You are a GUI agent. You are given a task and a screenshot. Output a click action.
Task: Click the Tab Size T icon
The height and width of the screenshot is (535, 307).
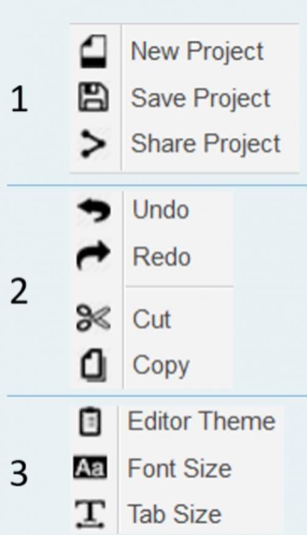[x=90, y=513]
